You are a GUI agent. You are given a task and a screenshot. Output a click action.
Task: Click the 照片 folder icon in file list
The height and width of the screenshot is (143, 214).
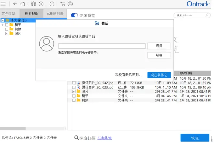click(x=78, y=91)
